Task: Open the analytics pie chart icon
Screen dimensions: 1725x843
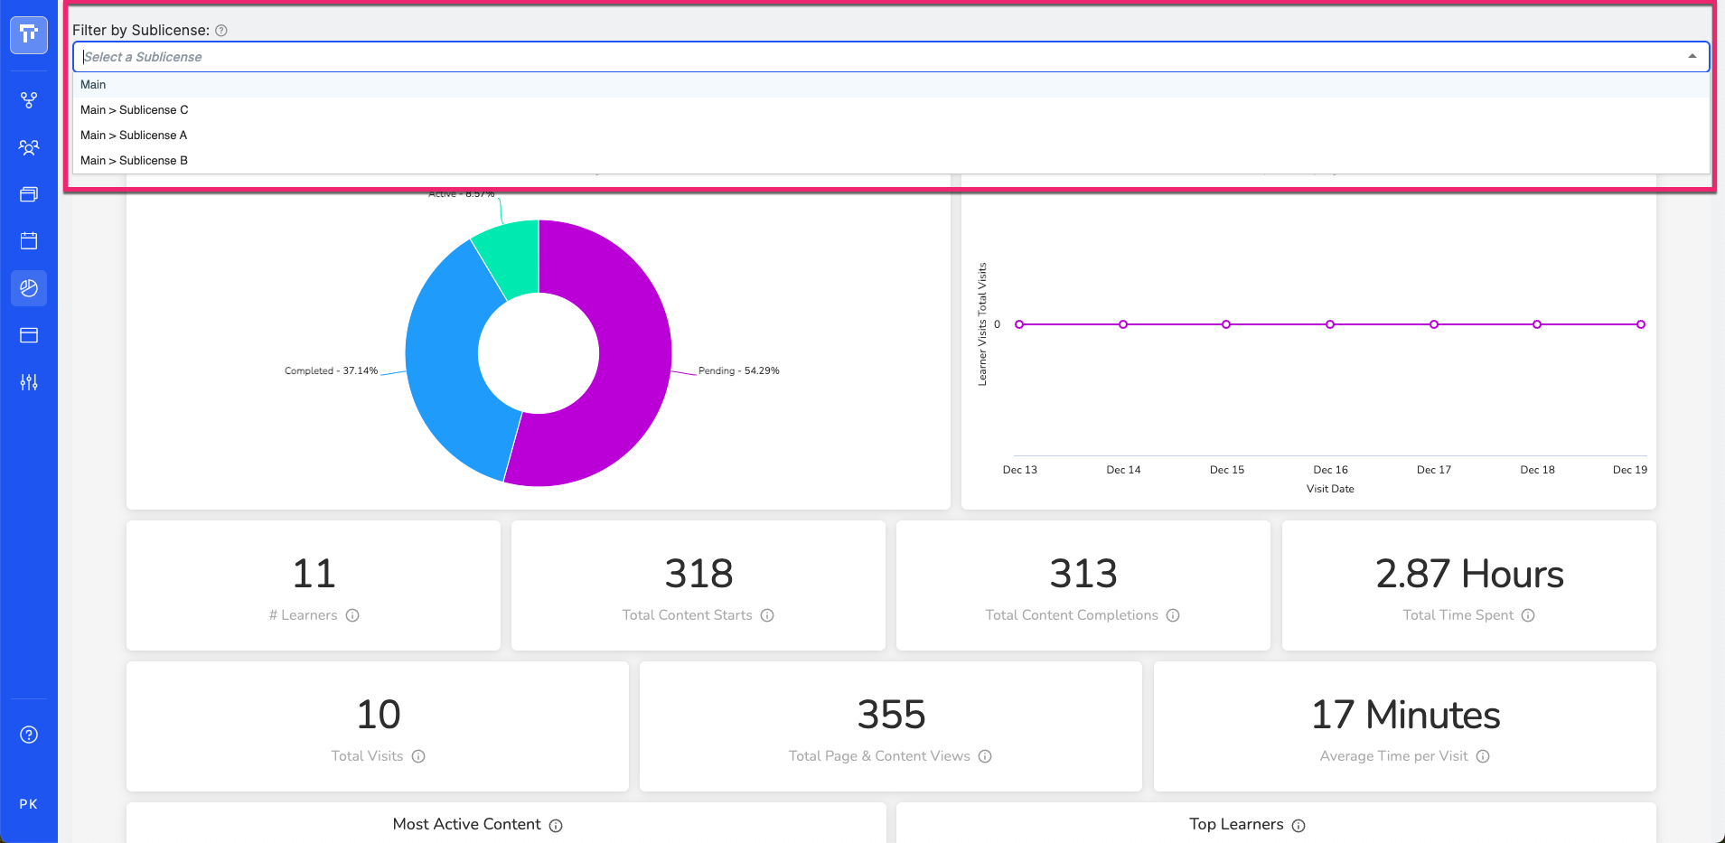Action: tap(29, 288)
